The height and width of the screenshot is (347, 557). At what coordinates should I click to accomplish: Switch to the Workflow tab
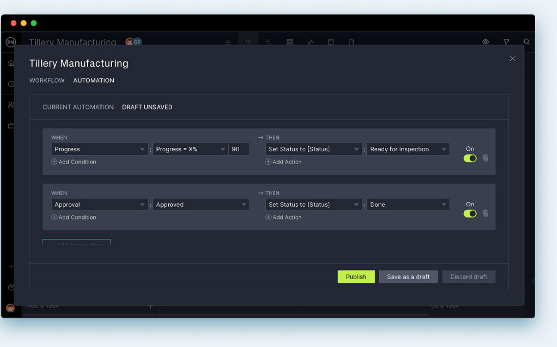[47, 80]
